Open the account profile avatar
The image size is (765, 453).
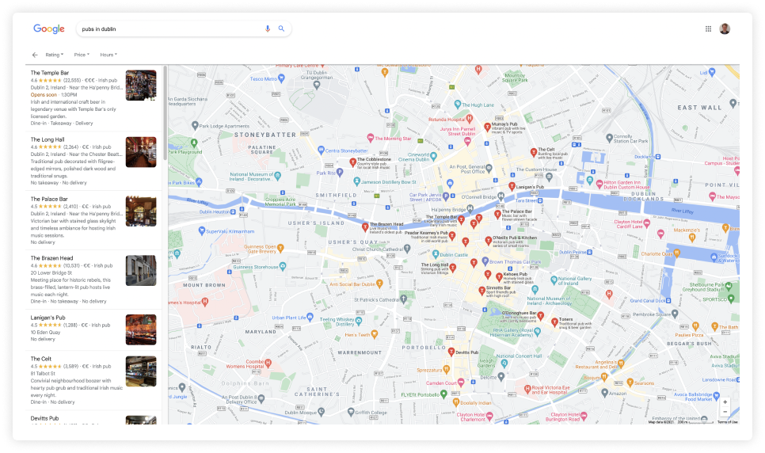(725, 29)
